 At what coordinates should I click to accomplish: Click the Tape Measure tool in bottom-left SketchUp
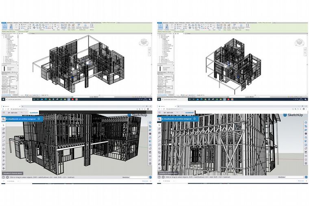pos(3,161)
